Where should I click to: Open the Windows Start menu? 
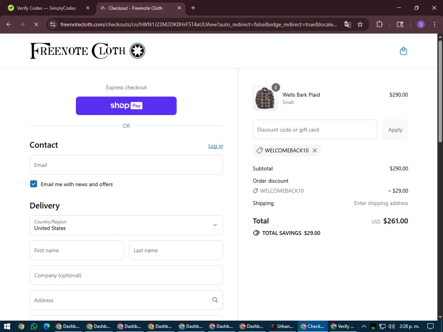tap(7, 326)
